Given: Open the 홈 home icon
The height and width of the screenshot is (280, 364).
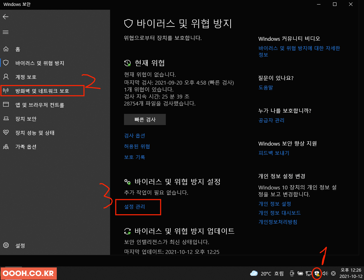Looking at the screenshot, I should [6, 49].
